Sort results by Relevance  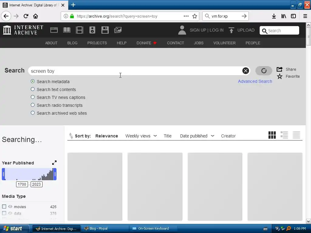pyautogui.click(x=107, y=136)
